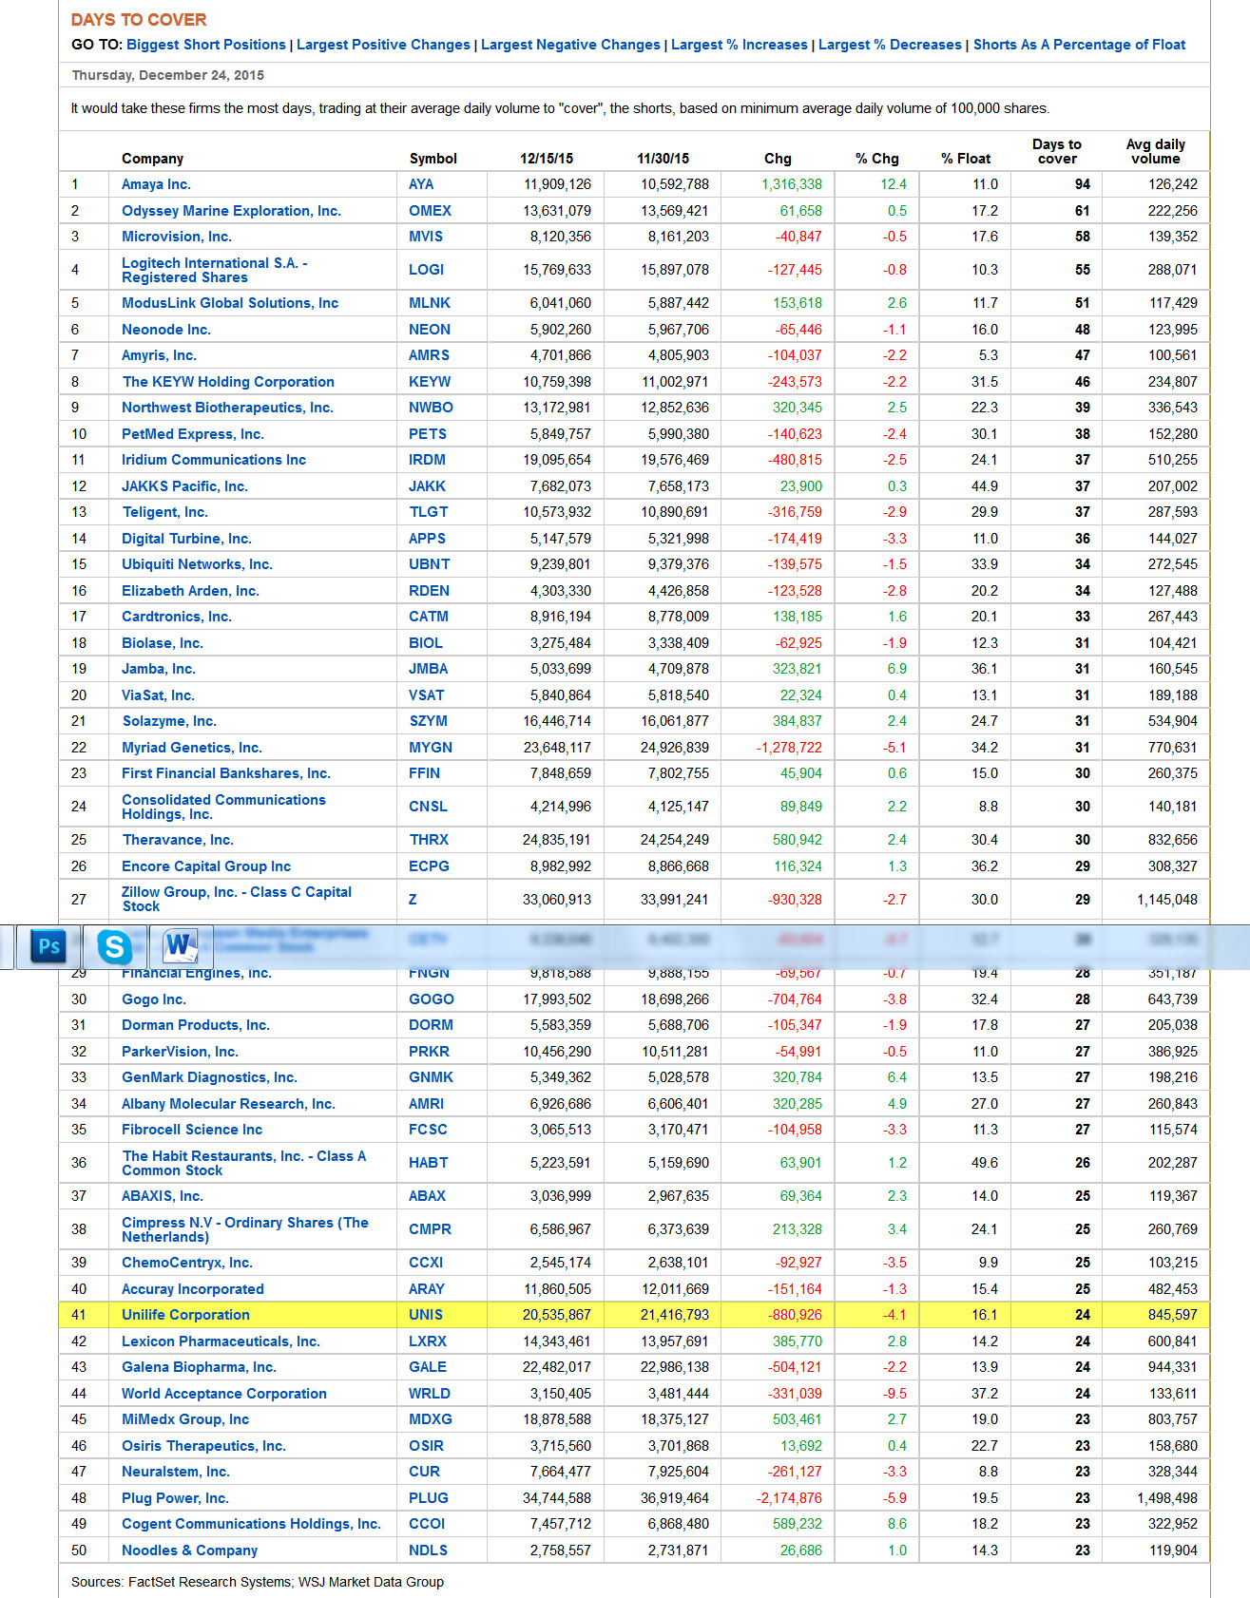Open Skype from the taskbar overlay

115,946
